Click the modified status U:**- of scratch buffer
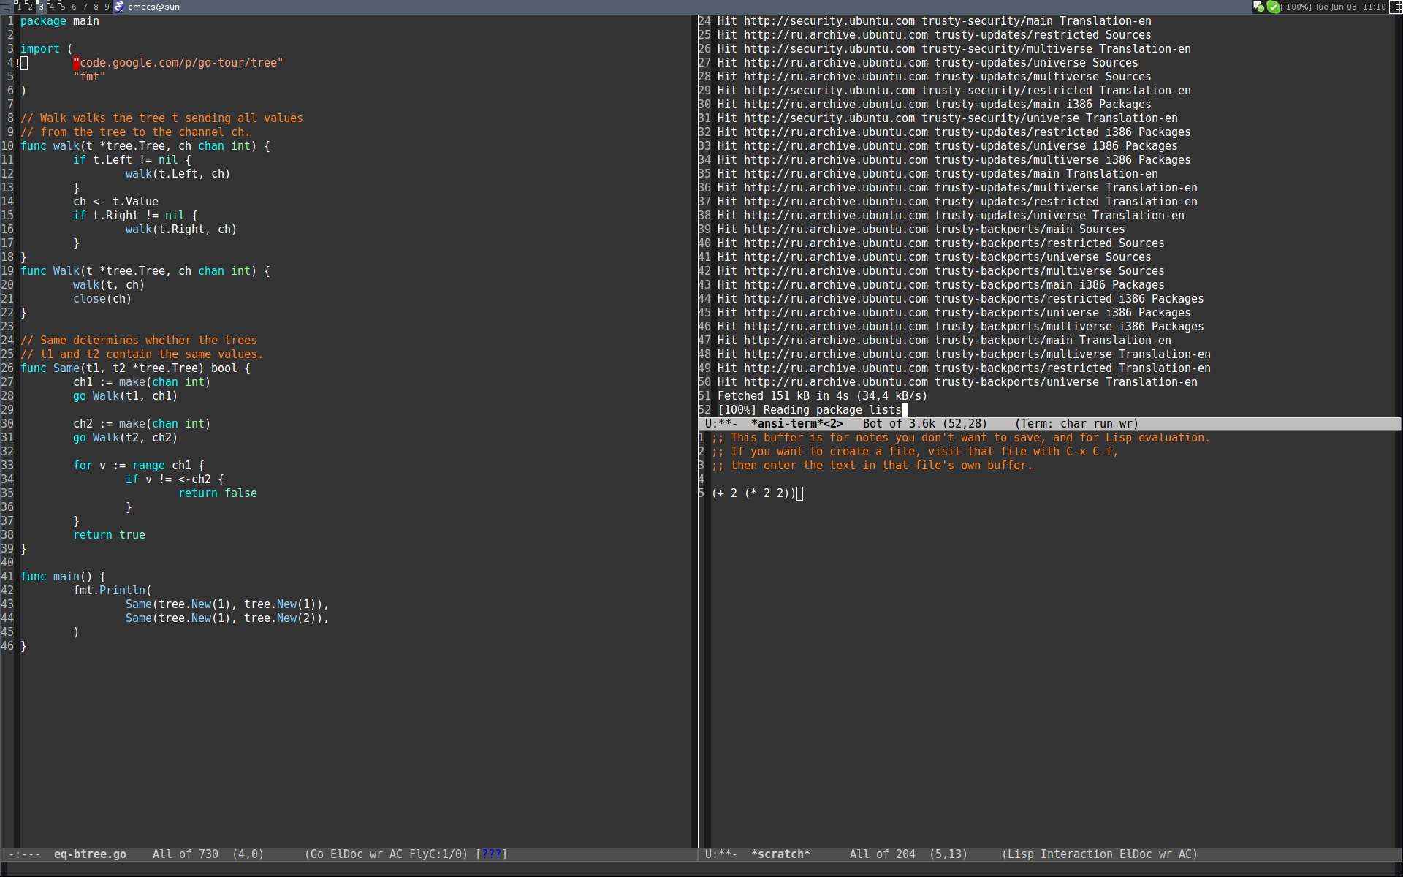The height and width of the screenshot is (877, 1403). [x=720, y=854]
